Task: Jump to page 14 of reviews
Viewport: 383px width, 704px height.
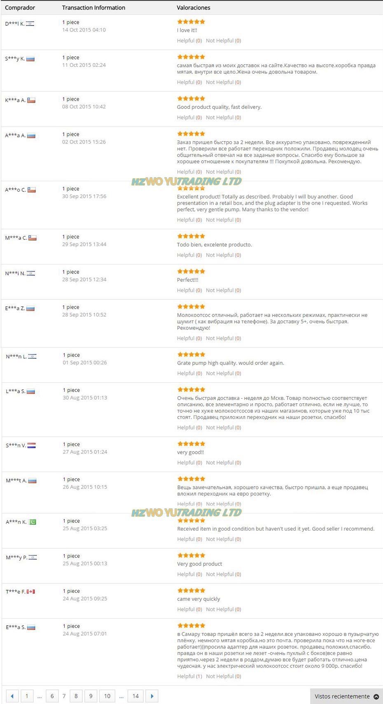Action: pos(135,696)
